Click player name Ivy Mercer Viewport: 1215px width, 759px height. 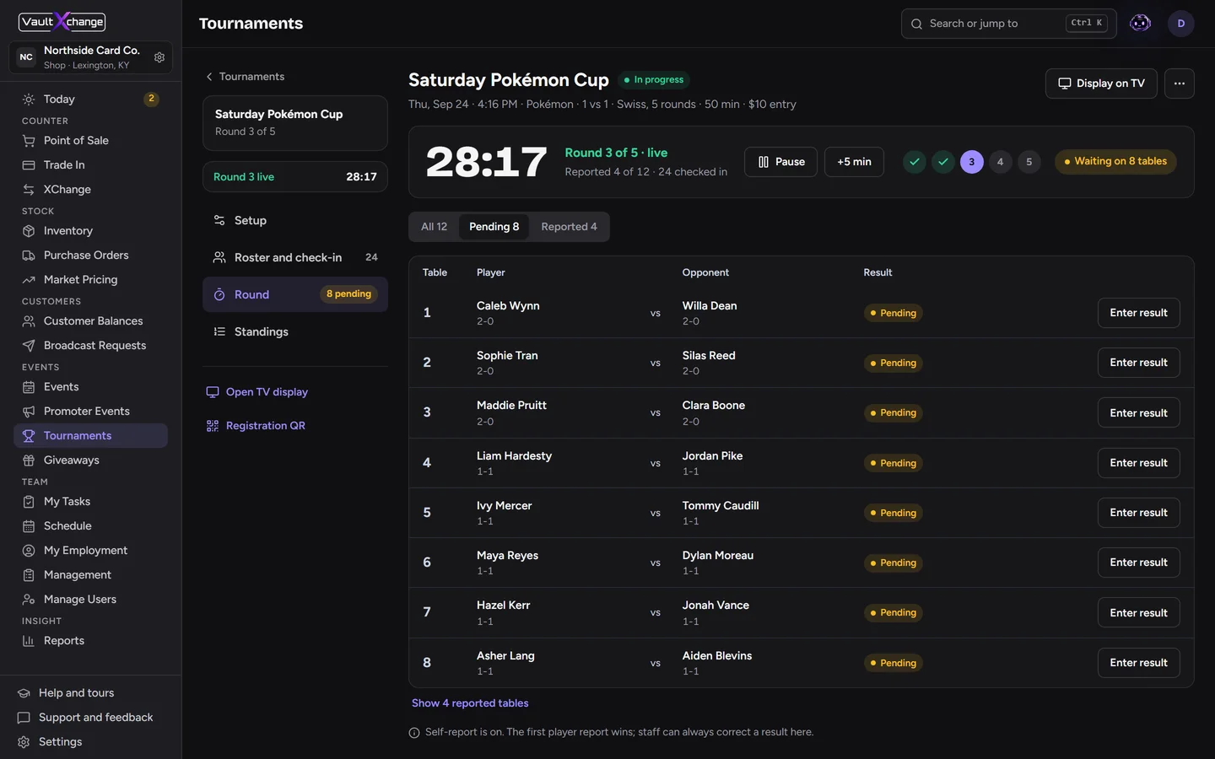[x=505, y=506]
